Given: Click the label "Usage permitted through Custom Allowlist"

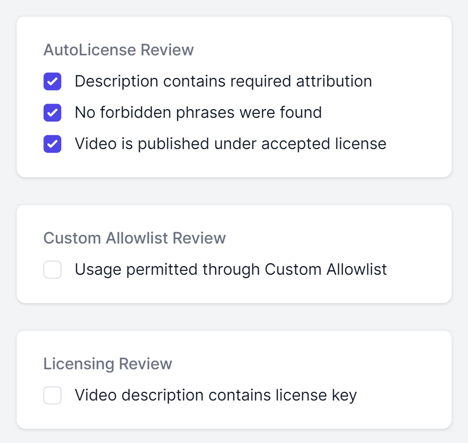Looking at the screenshot, I should click(x=230, y=269).
